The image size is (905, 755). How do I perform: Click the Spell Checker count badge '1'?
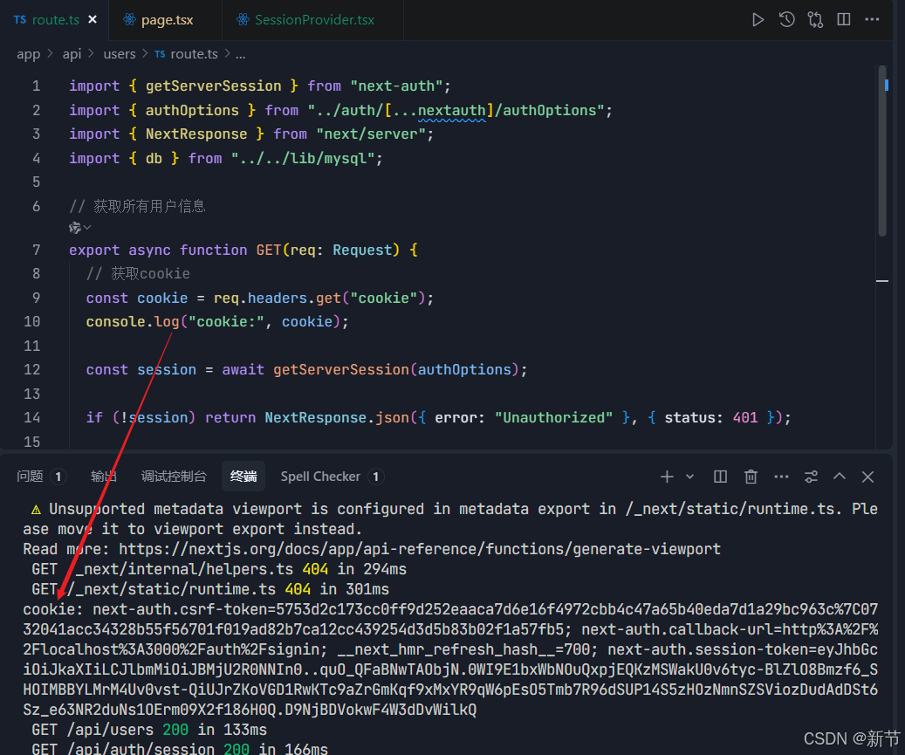376,477
